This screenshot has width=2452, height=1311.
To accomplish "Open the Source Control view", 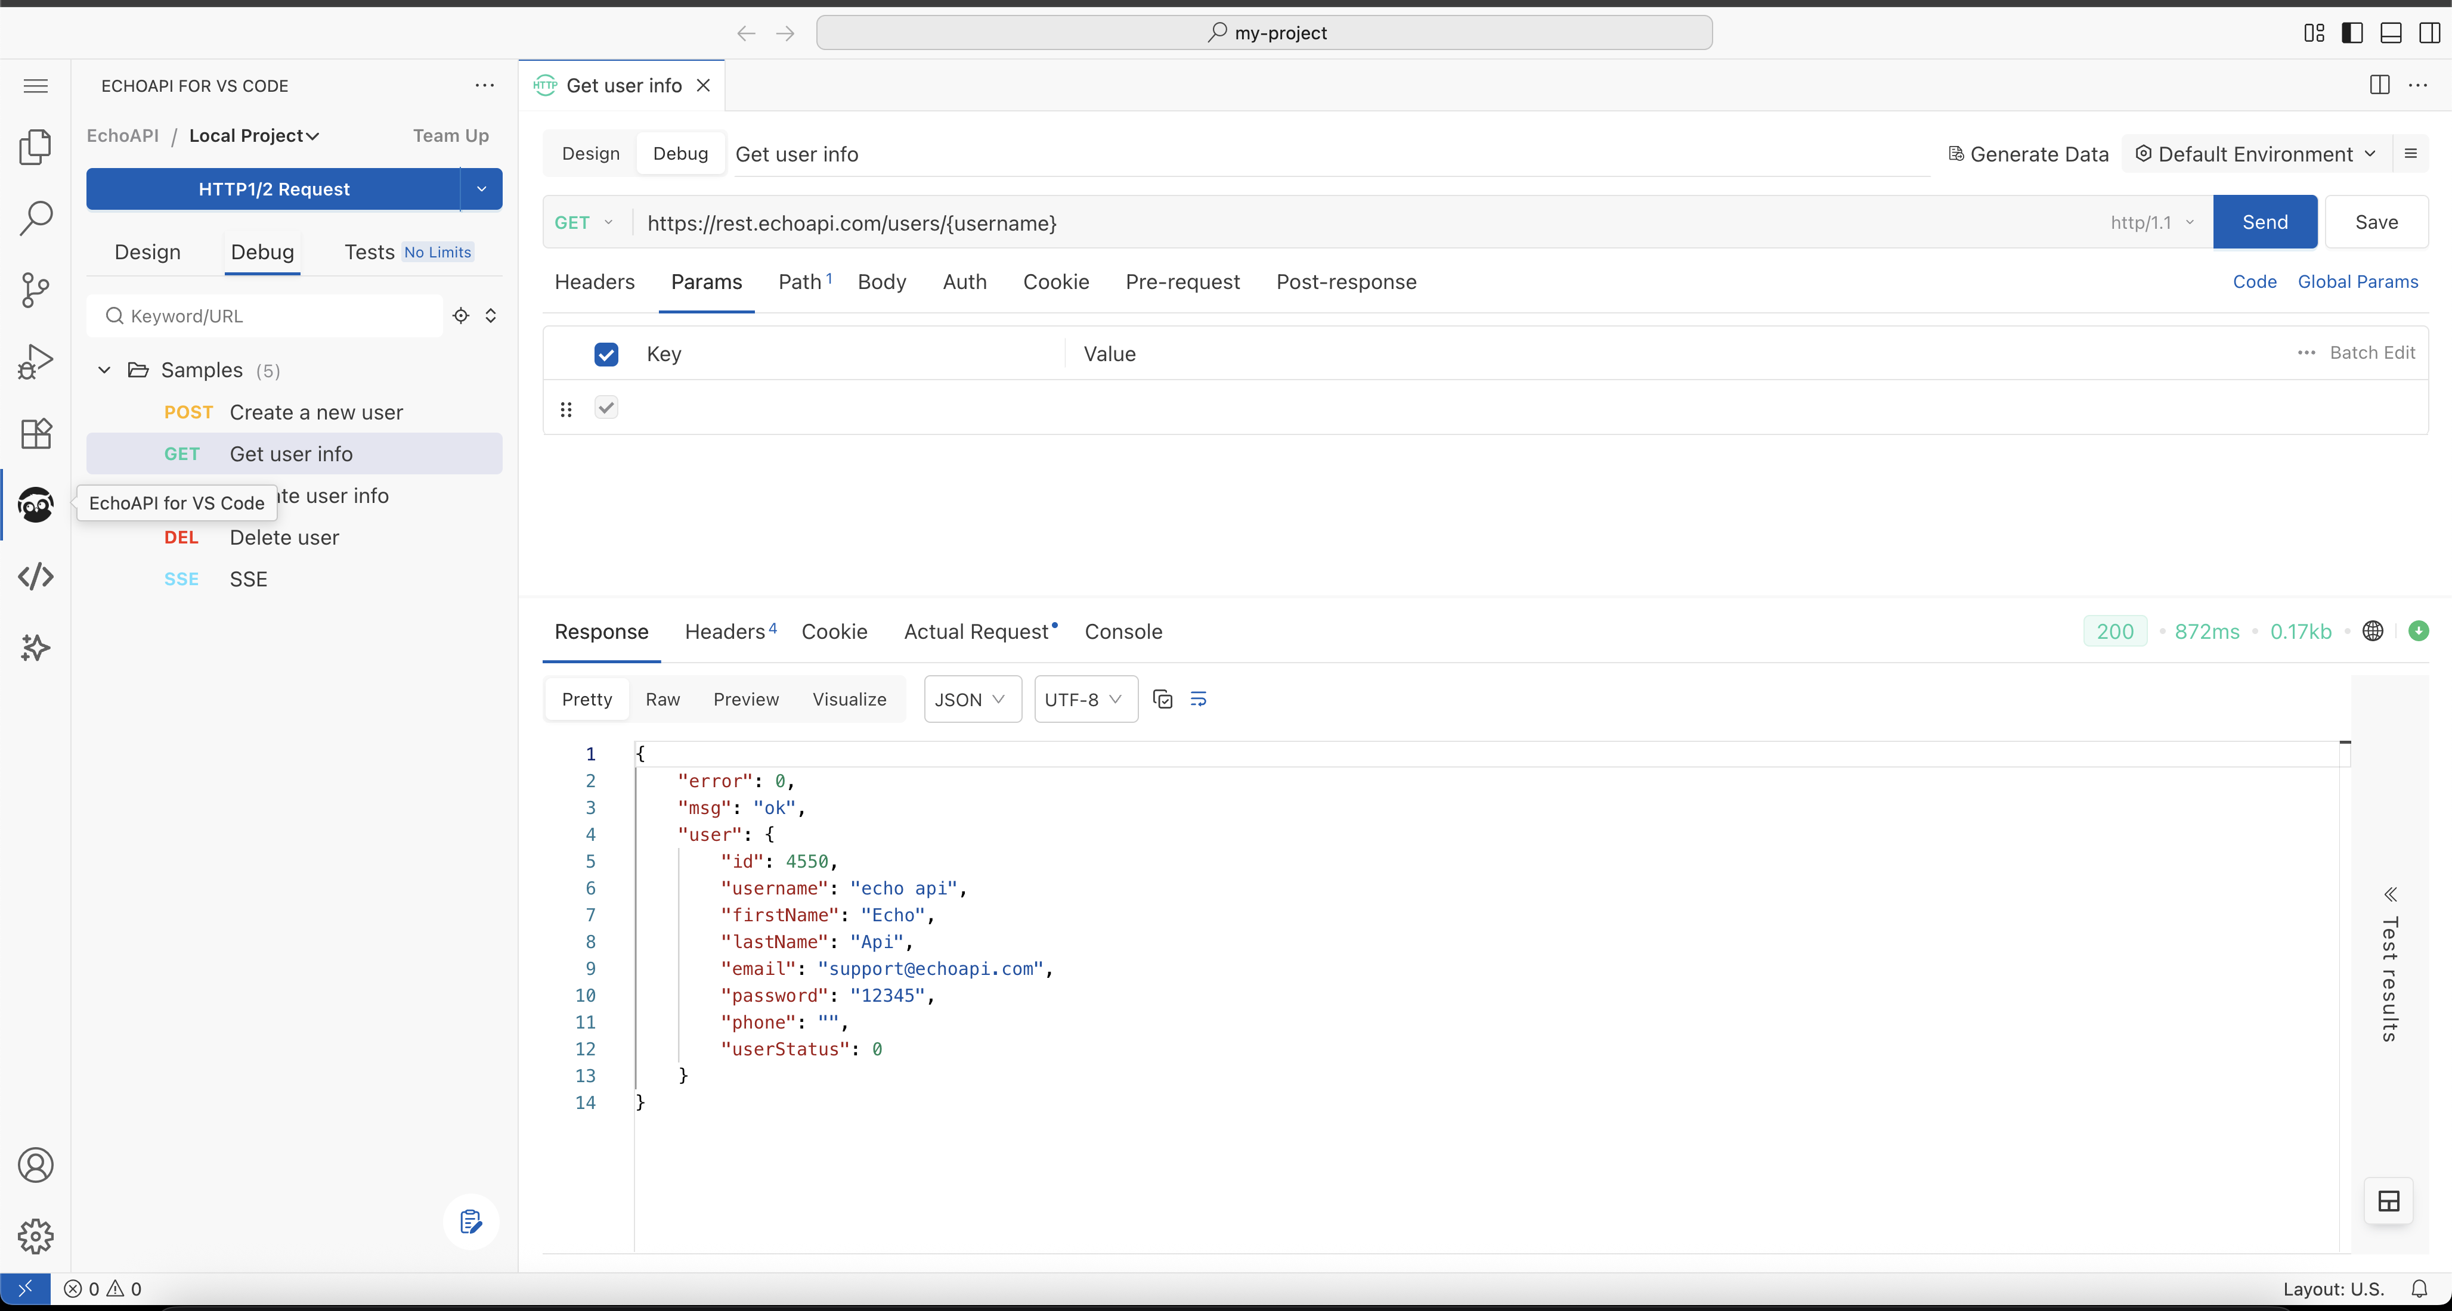I will [x=35, y=290].
